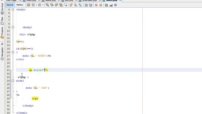Go to Next Bookmark icon
The height and width of the screenshot is (114, 202).
pos(76,5)
